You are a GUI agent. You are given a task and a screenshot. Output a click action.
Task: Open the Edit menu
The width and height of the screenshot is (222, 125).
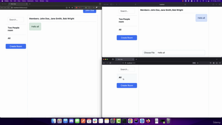(15, 1)
